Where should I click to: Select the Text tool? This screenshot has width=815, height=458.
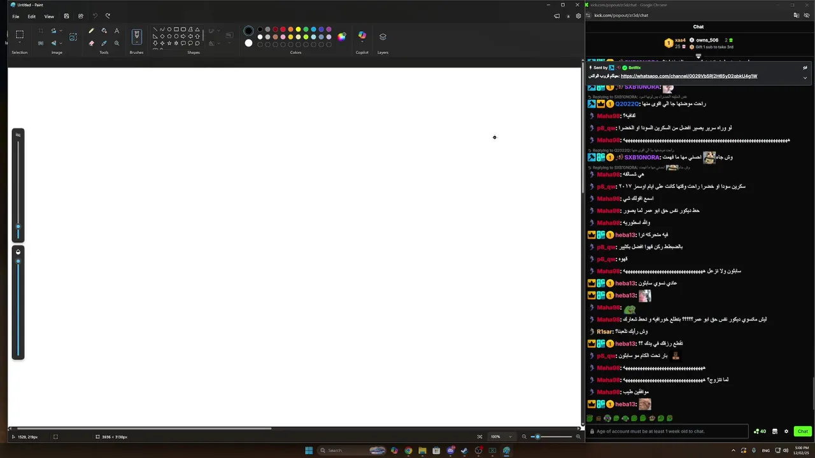(117, 31)
